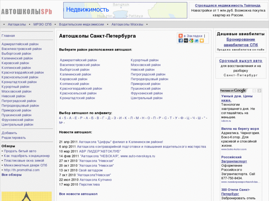Open Колпинский район in left sidebar

16,68
